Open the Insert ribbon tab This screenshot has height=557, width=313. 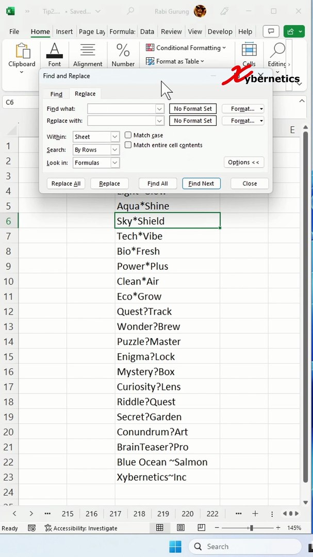(x=64, y=31)
